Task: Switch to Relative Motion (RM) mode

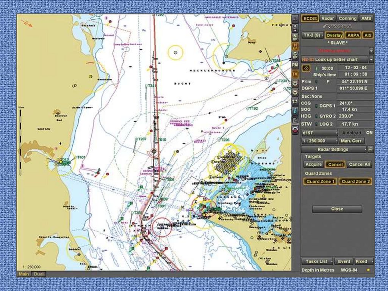Action: tap(295, 65)
